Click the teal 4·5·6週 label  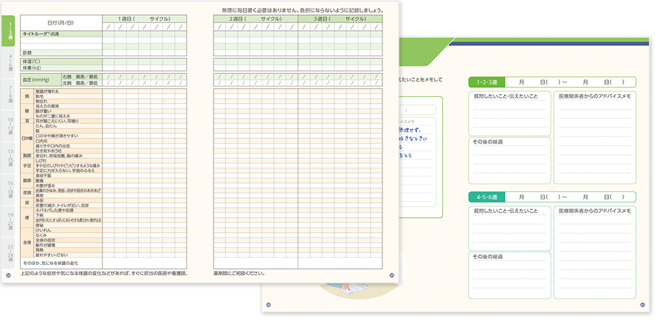pyautogui.click(x=486, y=197)
